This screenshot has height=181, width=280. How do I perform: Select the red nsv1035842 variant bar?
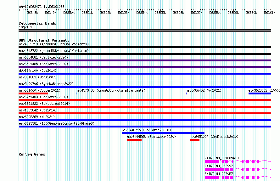(x=145, y=113)
